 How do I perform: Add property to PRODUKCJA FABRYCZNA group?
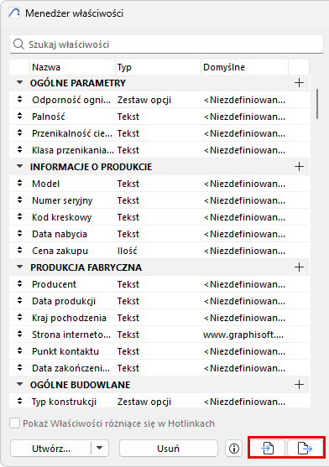coord(299,267)
